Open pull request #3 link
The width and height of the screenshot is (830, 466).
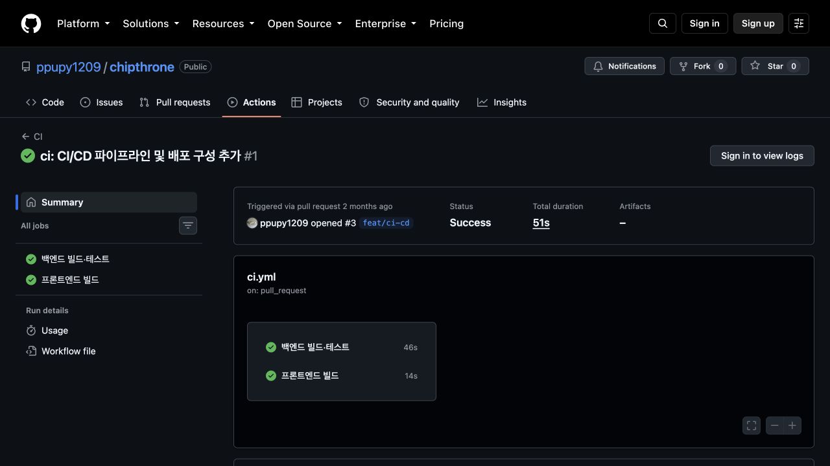coord(350,223)
